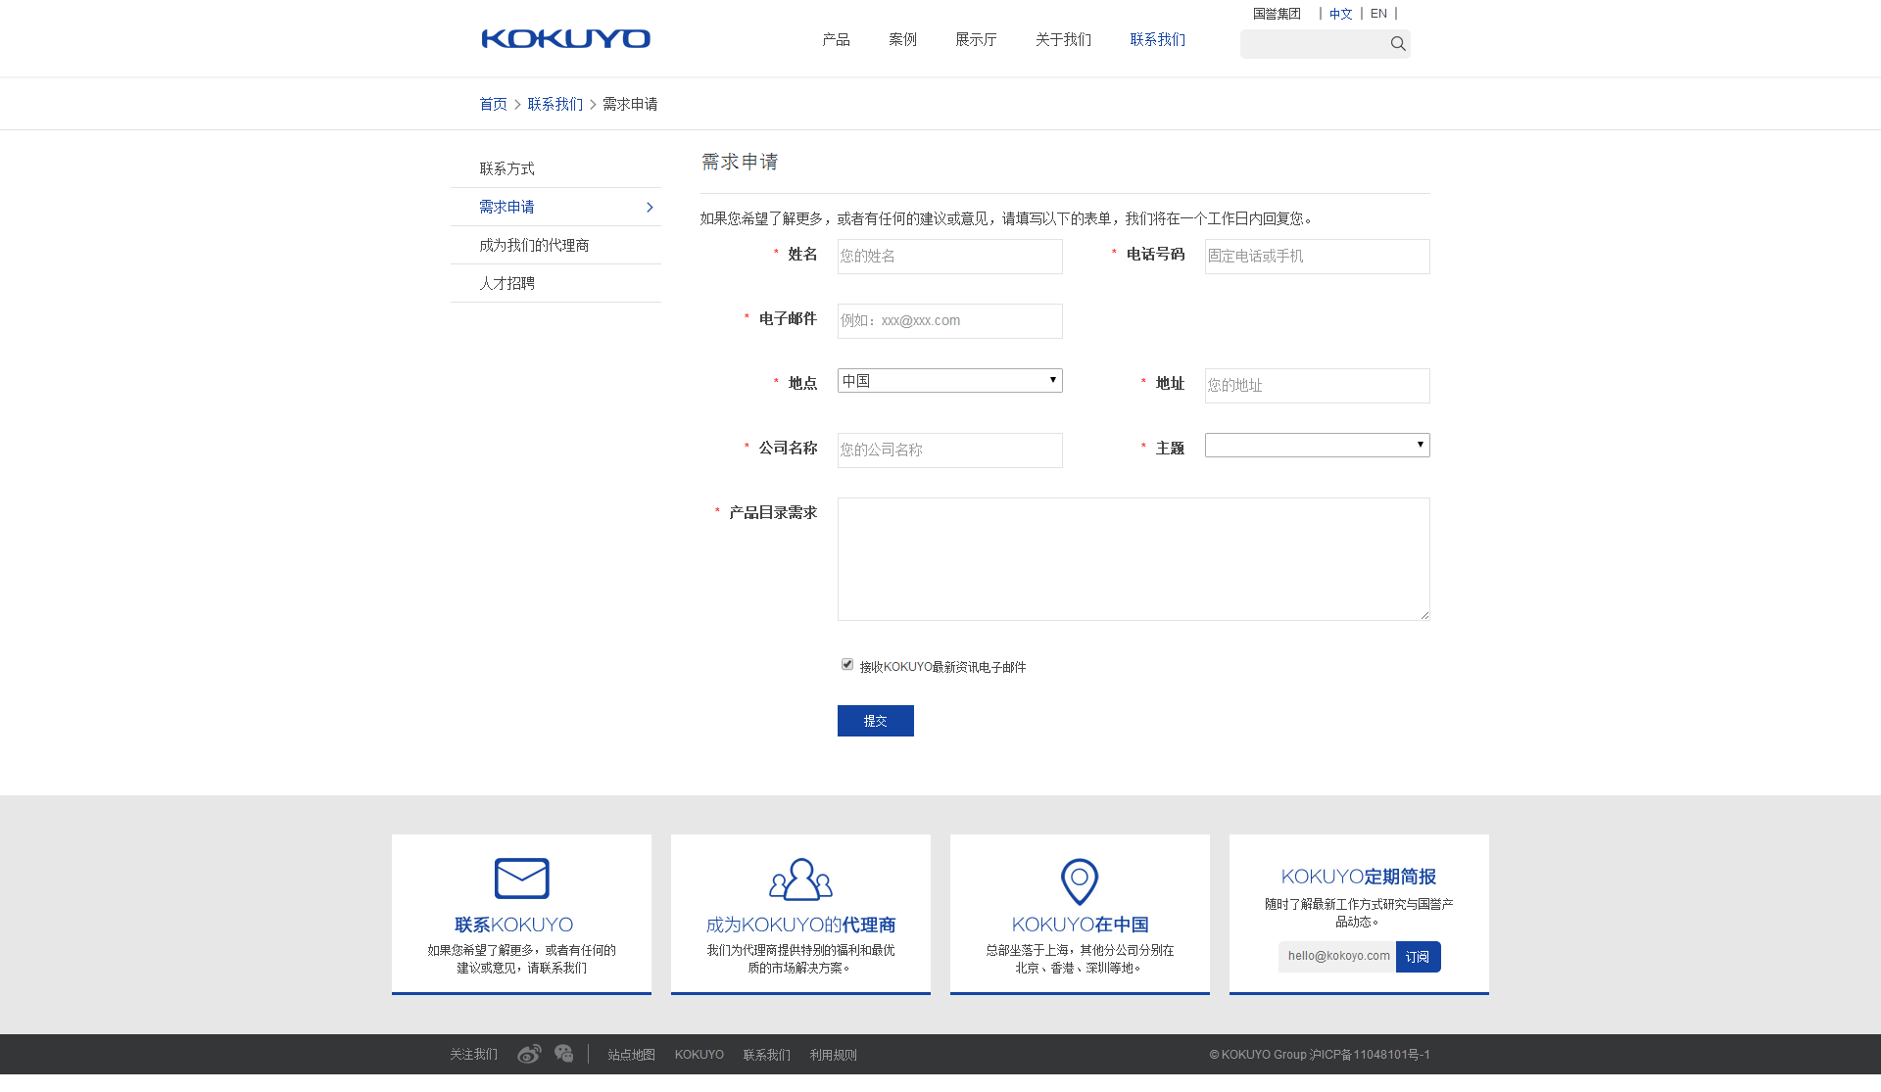This screenshot has height=1092, width=1881.
Task: Go to 首页 breadcrumb link
Action: [493, 105]
